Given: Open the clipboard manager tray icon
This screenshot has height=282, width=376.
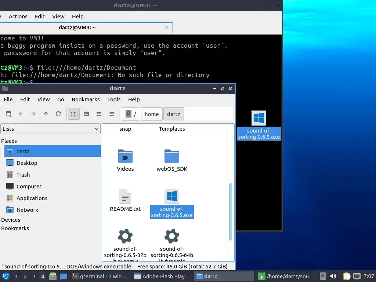Looking at the screenshot, I should [347, 276].
